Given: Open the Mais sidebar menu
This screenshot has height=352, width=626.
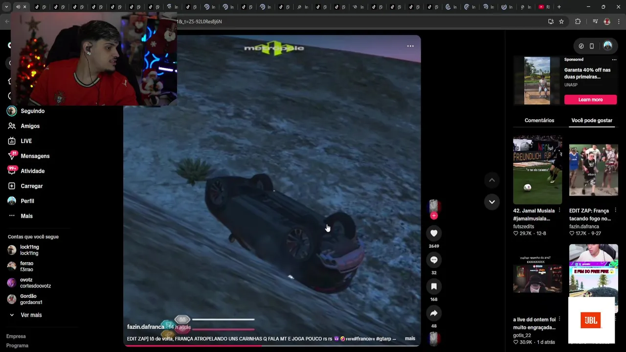Looking at the screenshot, I should [x=20, y=216].
